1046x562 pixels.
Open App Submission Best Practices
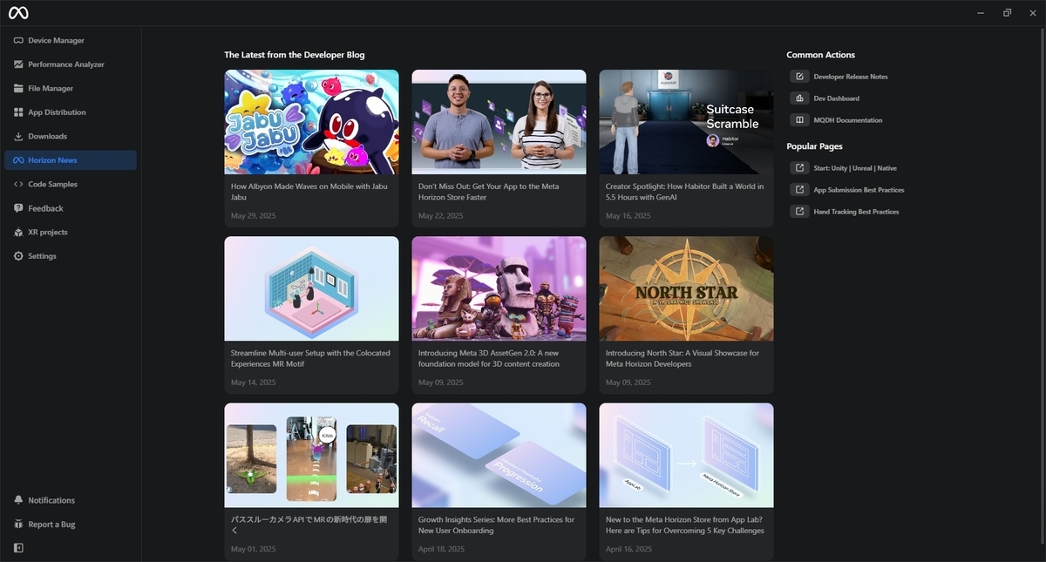[859, 190]
